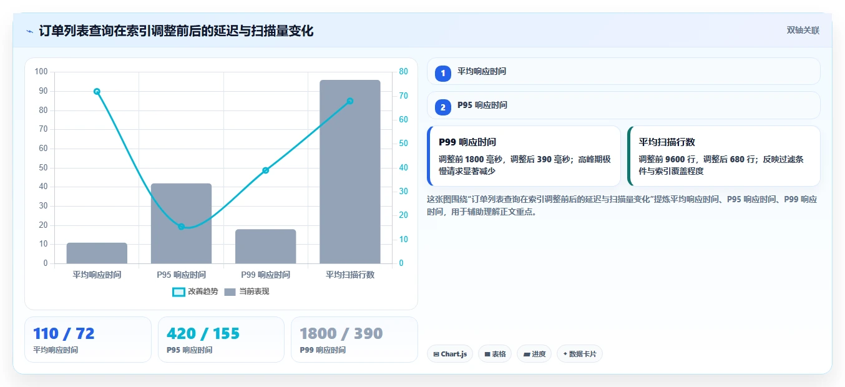
Task: Click line point above 平均响应时间 bar
Action: click(97, 91)
